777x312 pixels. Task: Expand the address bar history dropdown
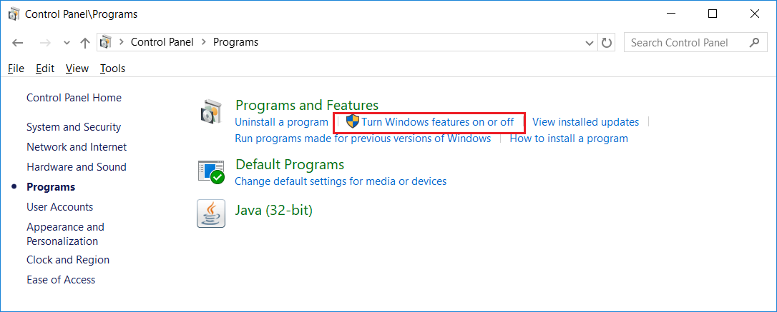pyautogui.click(x=590, y=43)
